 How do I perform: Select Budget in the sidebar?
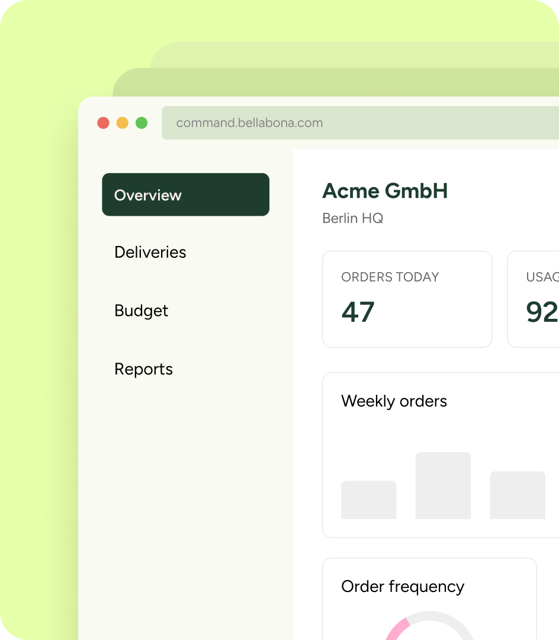coord(141,311)
